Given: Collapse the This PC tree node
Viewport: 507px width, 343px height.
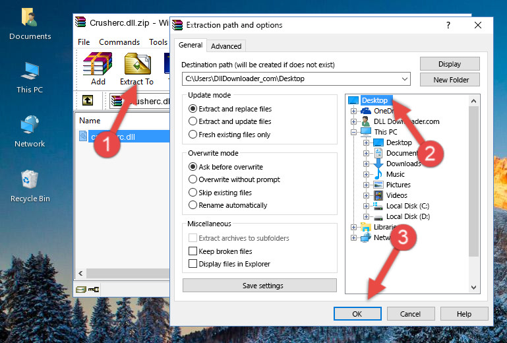Looking at the screenshot, I should click(353, 132).
